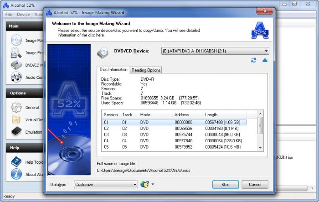Screen dimensions: 319x202
Task: Launch Audio Converter music notes icon
Action: [x=16, y=77]
